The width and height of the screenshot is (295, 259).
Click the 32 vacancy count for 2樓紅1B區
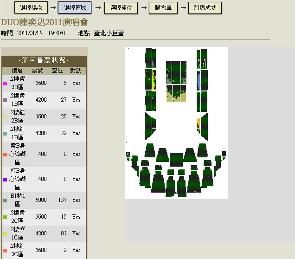coord(64,133)
